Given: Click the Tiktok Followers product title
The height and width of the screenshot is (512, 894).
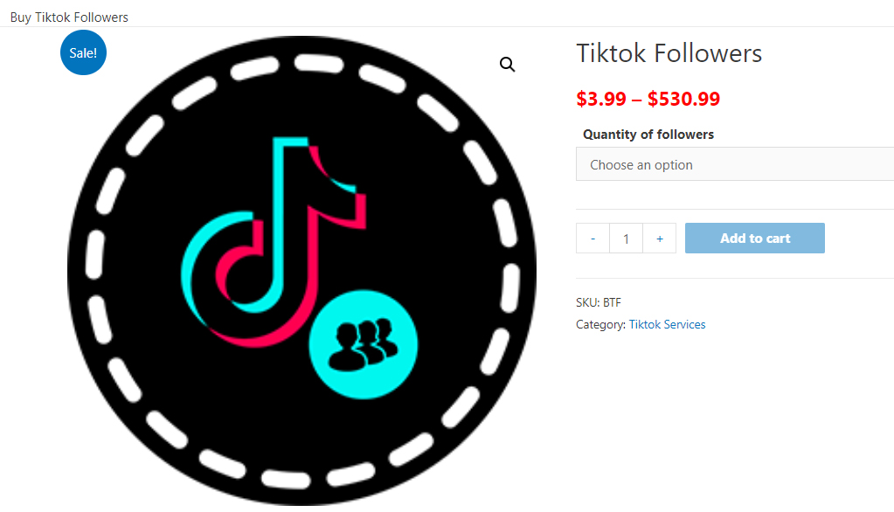Looking at the screenshot, I should [669, 53].
